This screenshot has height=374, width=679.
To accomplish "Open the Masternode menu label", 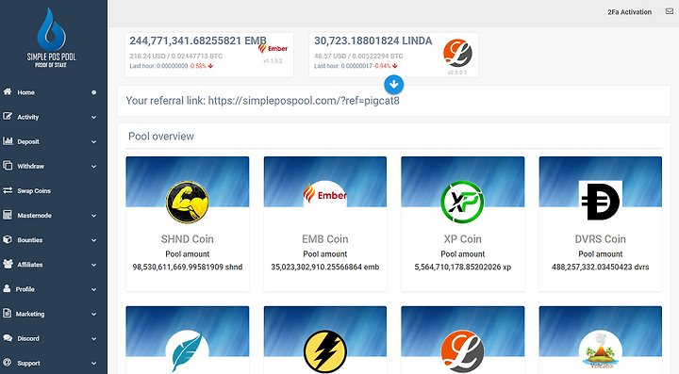I will (34, 216).
